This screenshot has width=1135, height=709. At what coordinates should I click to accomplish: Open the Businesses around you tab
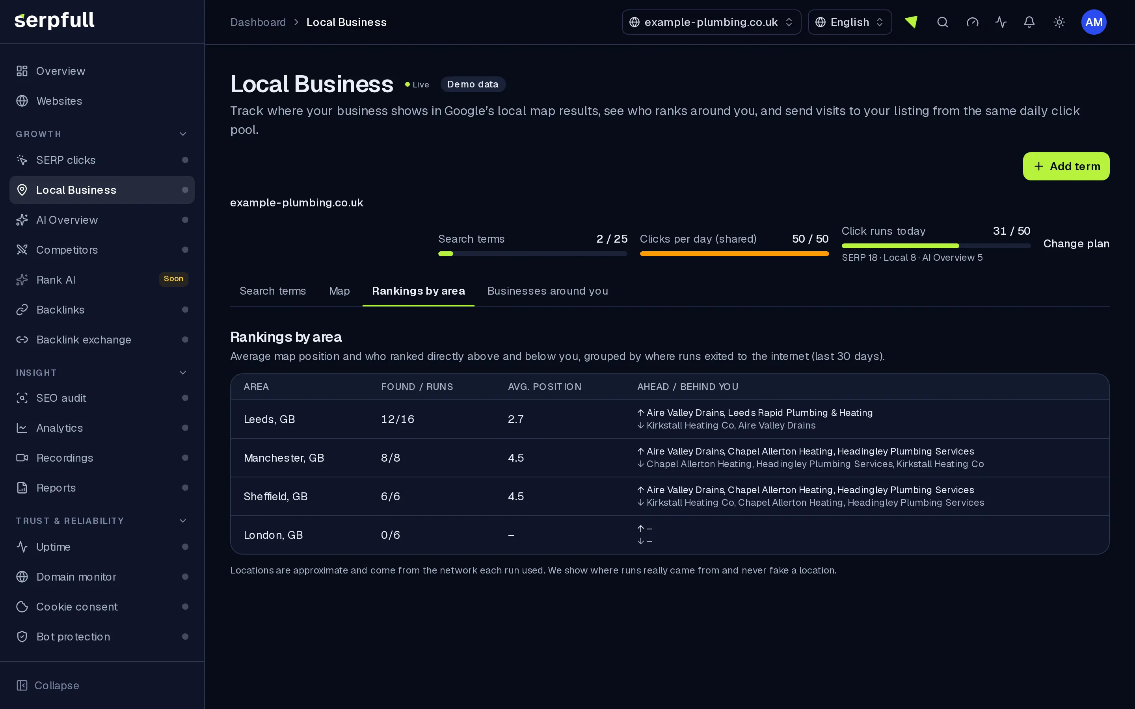(x=547, y=291)
